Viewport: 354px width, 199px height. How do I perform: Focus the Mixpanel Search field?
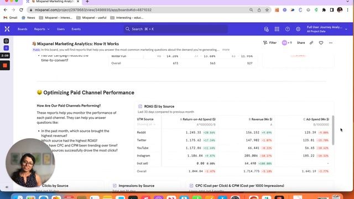[175, 29]
